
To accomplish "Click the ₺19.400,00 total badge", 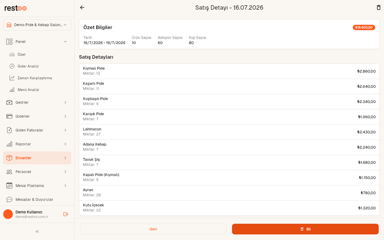I will (x=364, y=27).
